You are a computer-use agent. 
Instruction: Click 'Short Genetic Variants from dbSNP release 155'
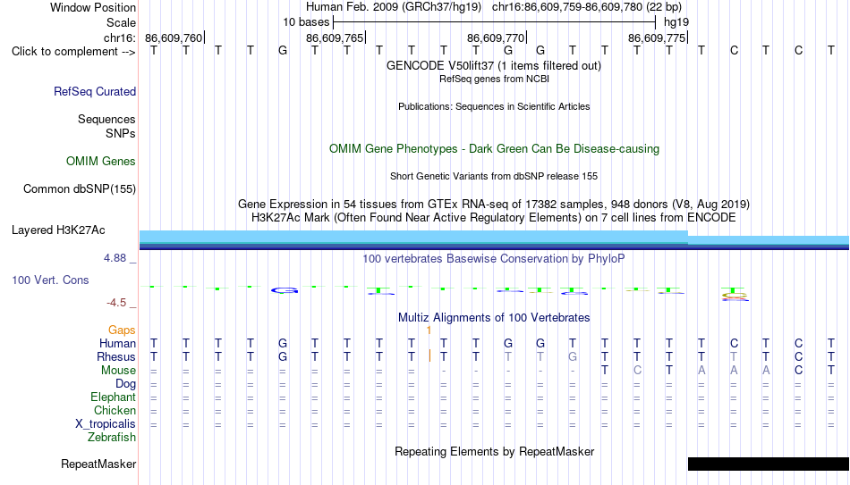494,177
